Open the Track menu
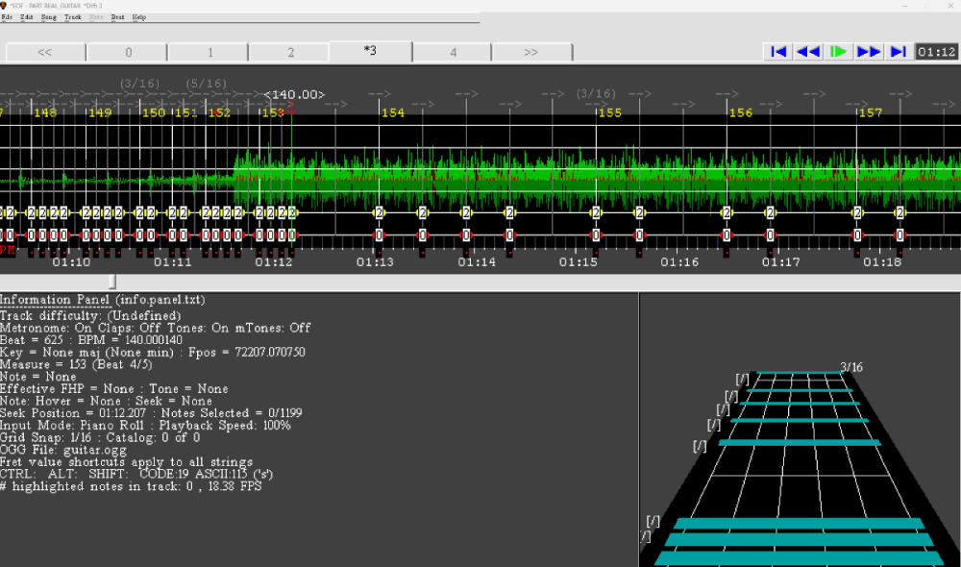 73,17
